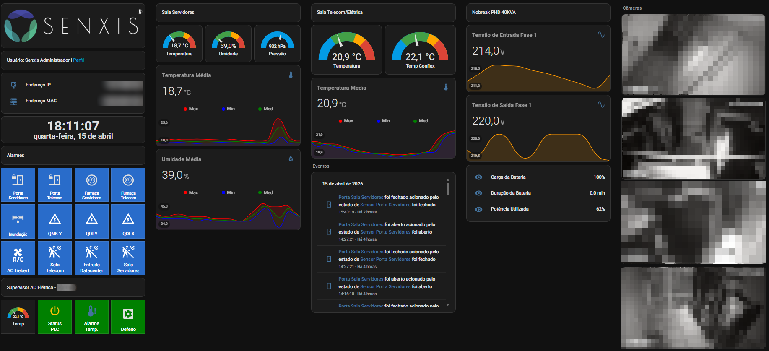Click the Sala Servidores section header

(228, 13)
